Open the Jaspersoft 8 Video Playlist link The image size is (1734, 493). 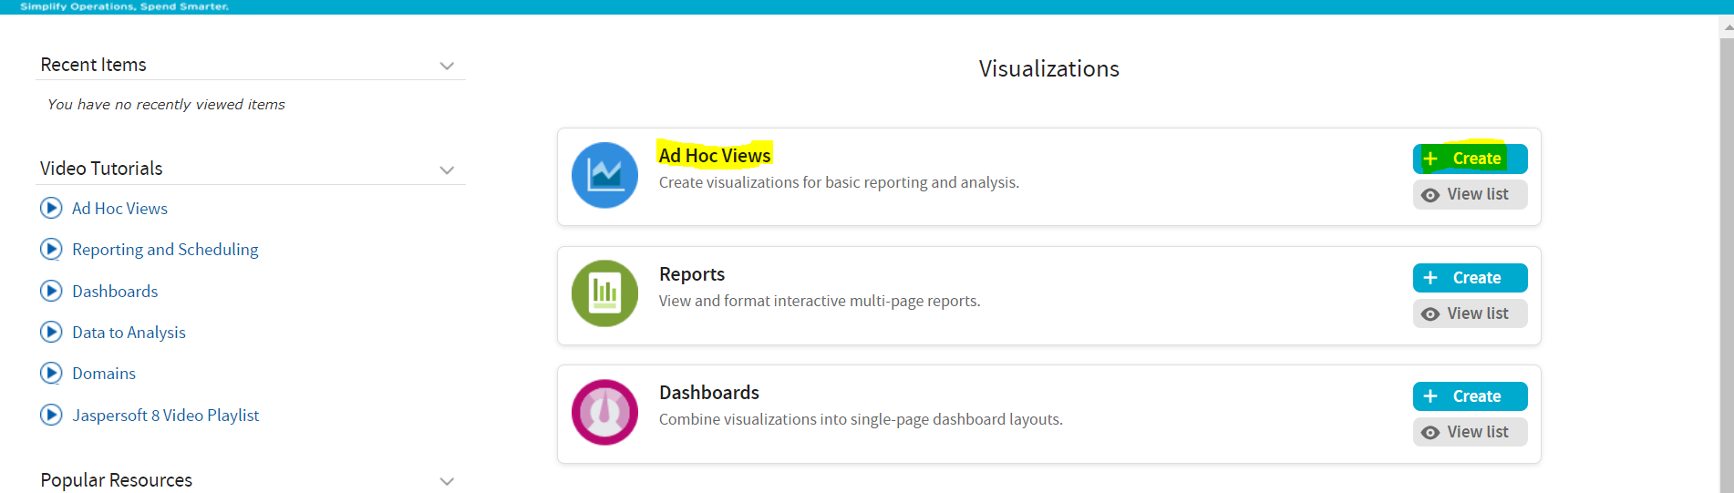pyautogui.click(x=166, y=416)
